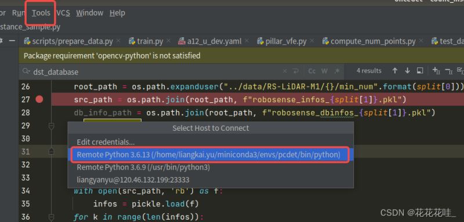Close the train.py tab

pyautogui.click(x=168, y=41)
